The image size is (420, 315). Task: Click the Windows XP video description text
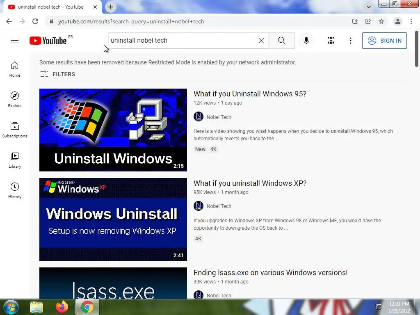pyautogui.click(x=287, y=224)
